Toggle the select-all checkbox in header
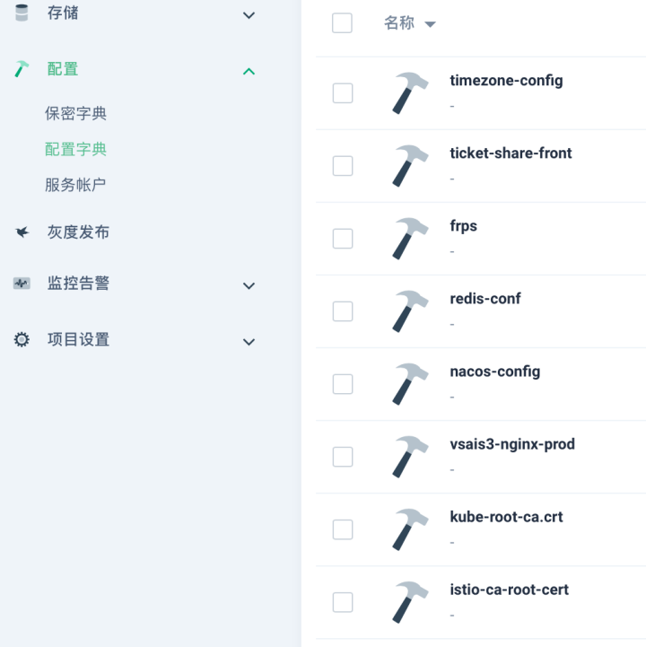Viewport: 646px width, 647px height. [342, 23]
